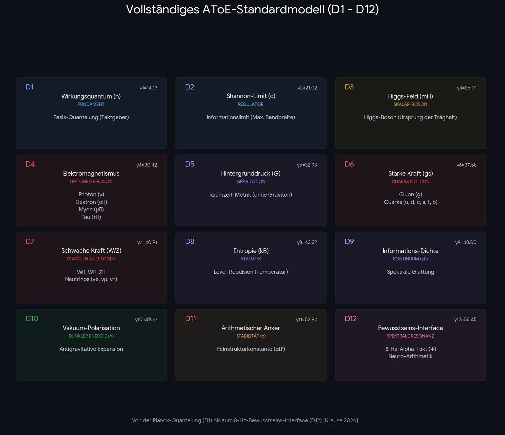Image resolution: width=505 pixels, height=435 pixels.
Task: Click the Bewusstseins-Interface card title
Action: (x=410, y=328)
